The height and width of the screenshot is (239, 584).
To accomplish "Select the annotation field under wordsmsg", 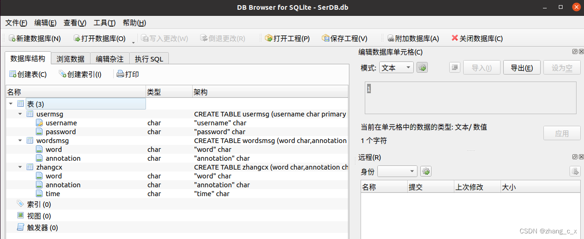I will 63,158.
